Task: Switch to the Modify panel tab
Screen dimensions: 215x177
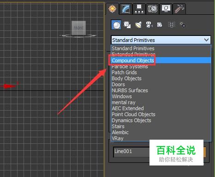Action: (x=126, y=9)
